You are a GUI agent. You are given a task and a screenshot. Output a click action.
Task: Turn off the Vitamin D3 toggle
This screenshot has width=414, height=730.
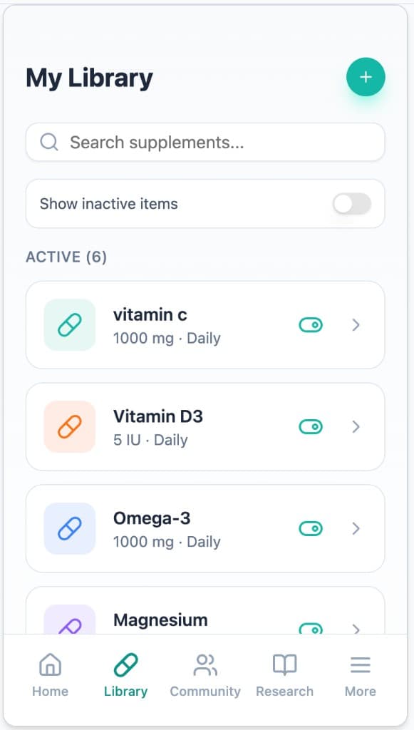point(311,427)
